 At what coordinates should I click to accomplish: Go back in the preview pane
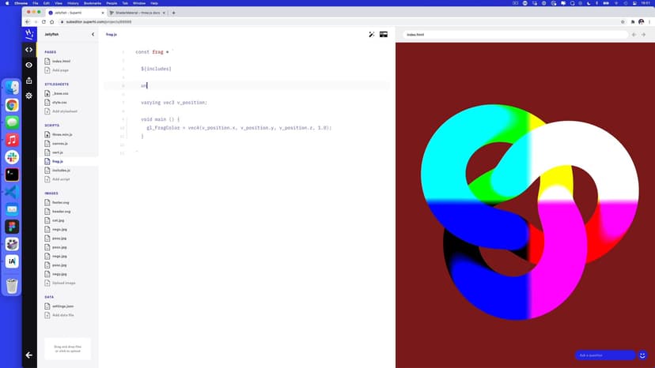click(635, 35)
